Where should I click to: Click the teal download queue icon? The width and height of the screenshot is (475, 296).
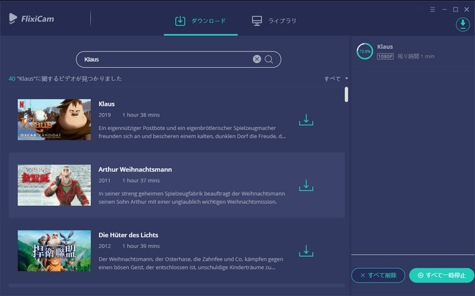click(x=462, y=24)
